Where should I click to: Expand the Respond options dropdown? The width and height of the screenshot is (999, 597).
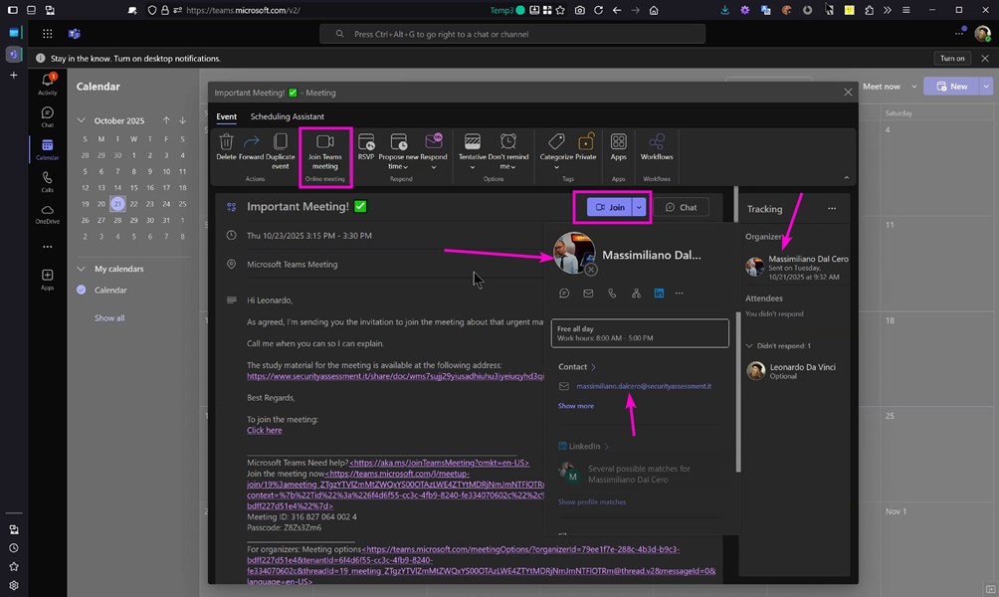coord(434,167)
